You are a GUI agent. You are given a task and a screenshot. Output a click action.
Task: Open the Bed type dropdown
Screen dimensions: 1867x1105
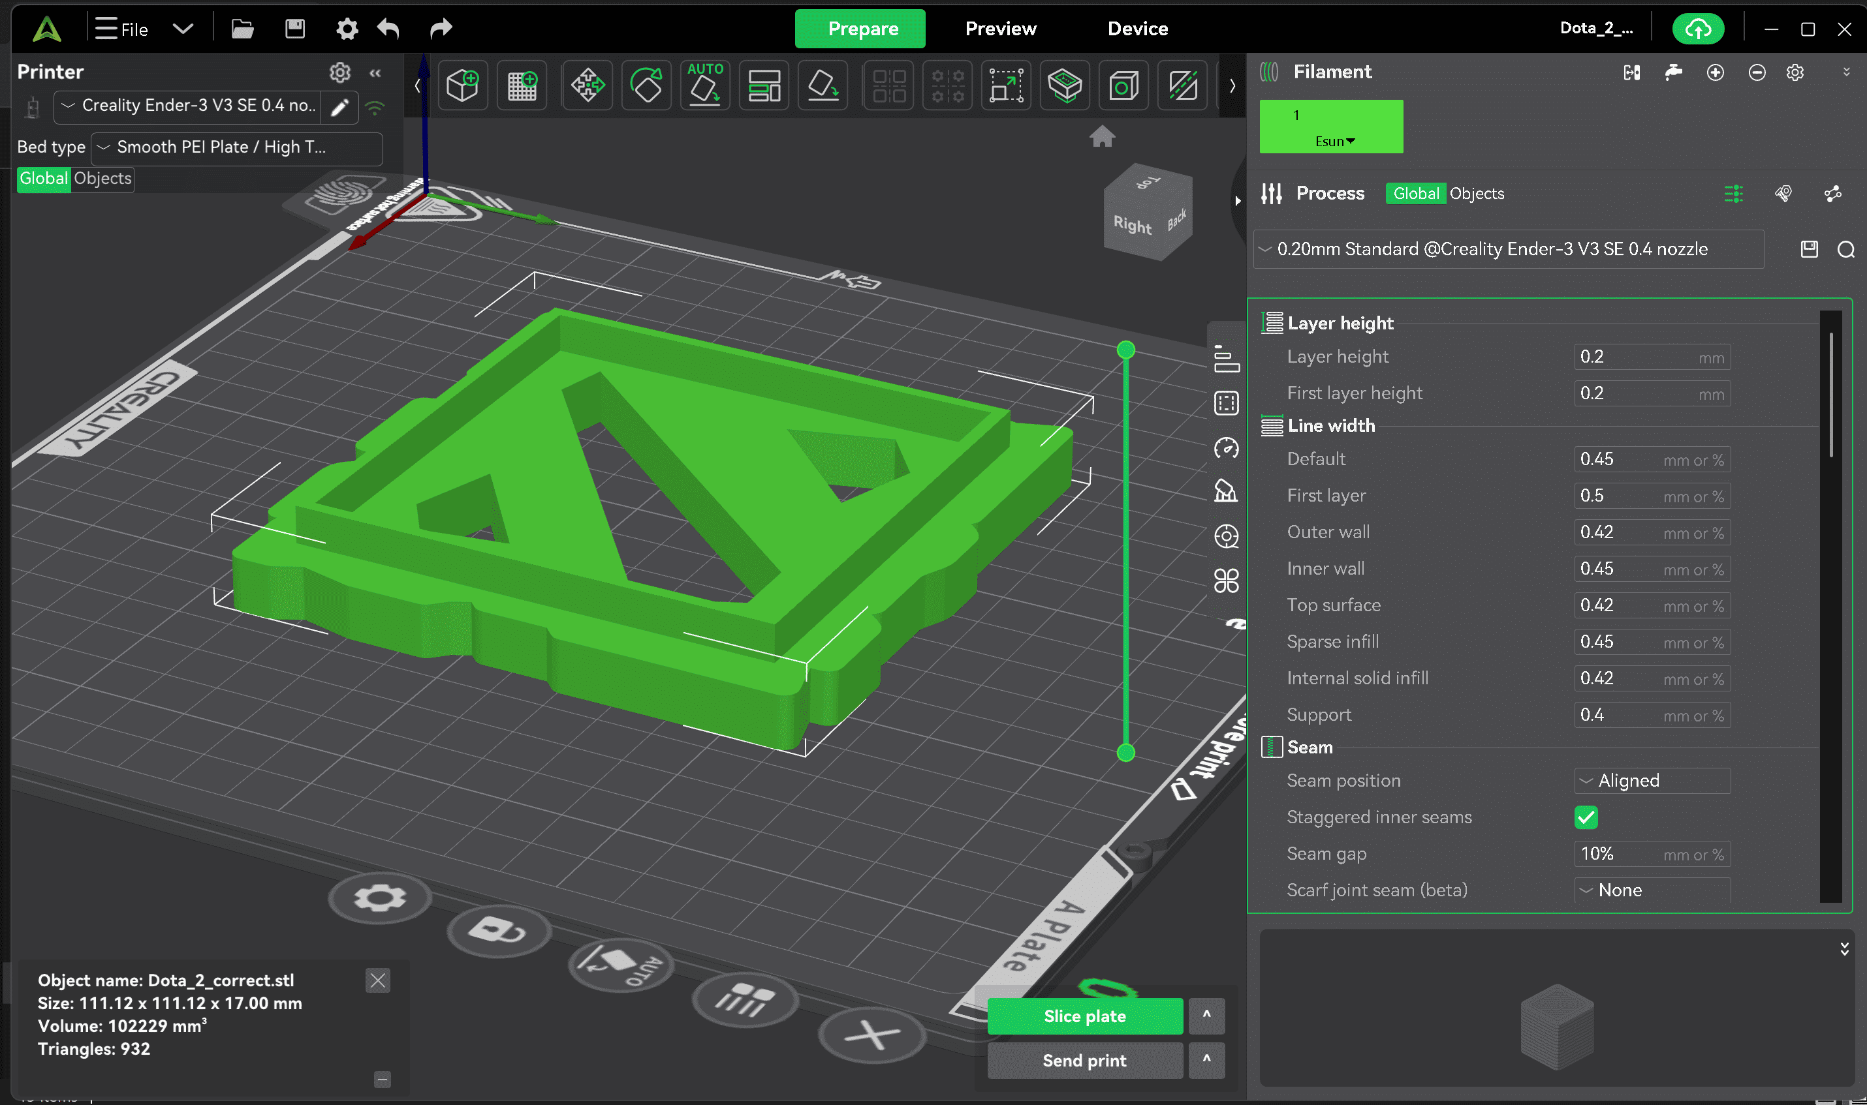(237, 148)
